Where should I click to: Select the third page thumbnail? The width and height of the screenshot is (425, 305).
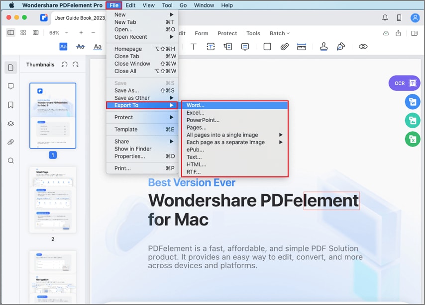(x=53, y=277)
